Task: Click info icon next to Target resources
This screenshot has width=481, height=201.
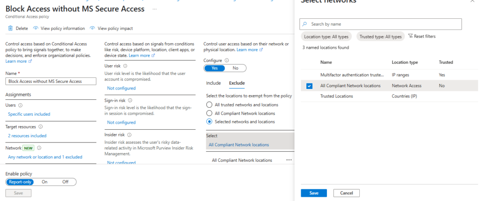Action: click(x=40, y=127)
